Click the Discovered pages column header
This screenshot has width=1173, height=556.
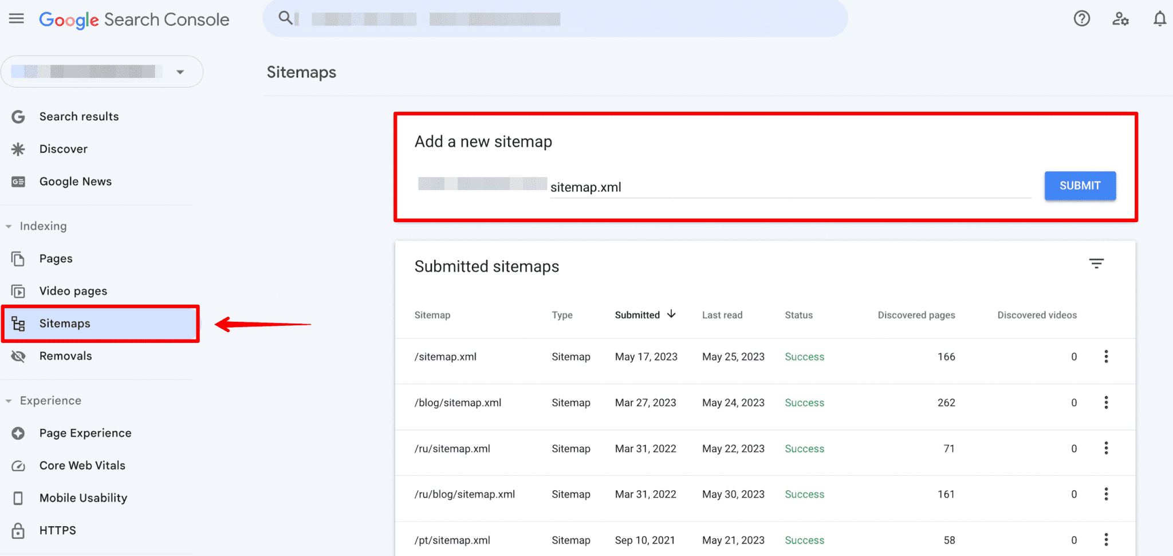click(x=916, y=315)
